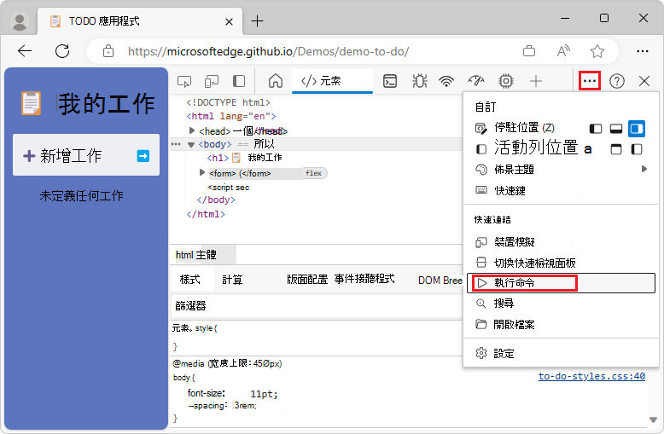Choose 執行命令 from the menu

[561, 283]
